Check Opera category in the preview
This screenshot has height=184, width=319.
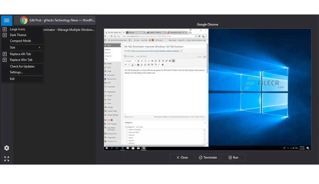coord(127,138)
